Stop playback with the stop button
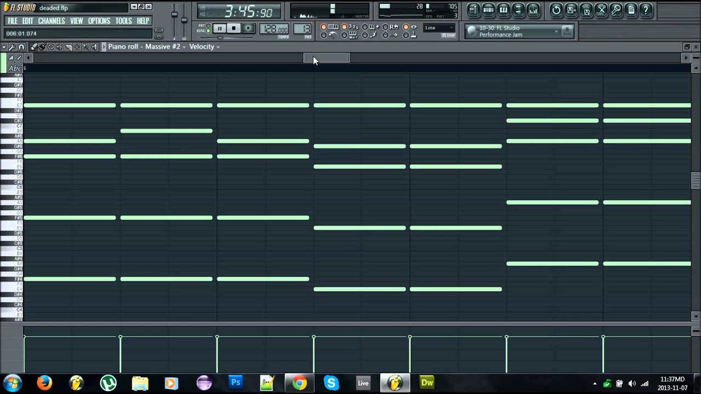This screenshot has height=394, width=701. (x=234, y=28)
